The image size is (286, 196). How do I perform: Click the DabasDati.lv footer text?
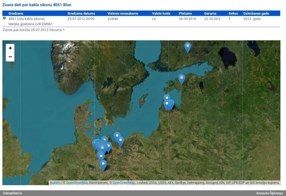coord(13,193)
